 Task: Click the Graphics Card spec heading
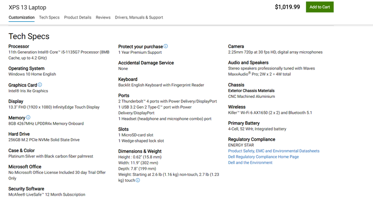pos(23,85)
